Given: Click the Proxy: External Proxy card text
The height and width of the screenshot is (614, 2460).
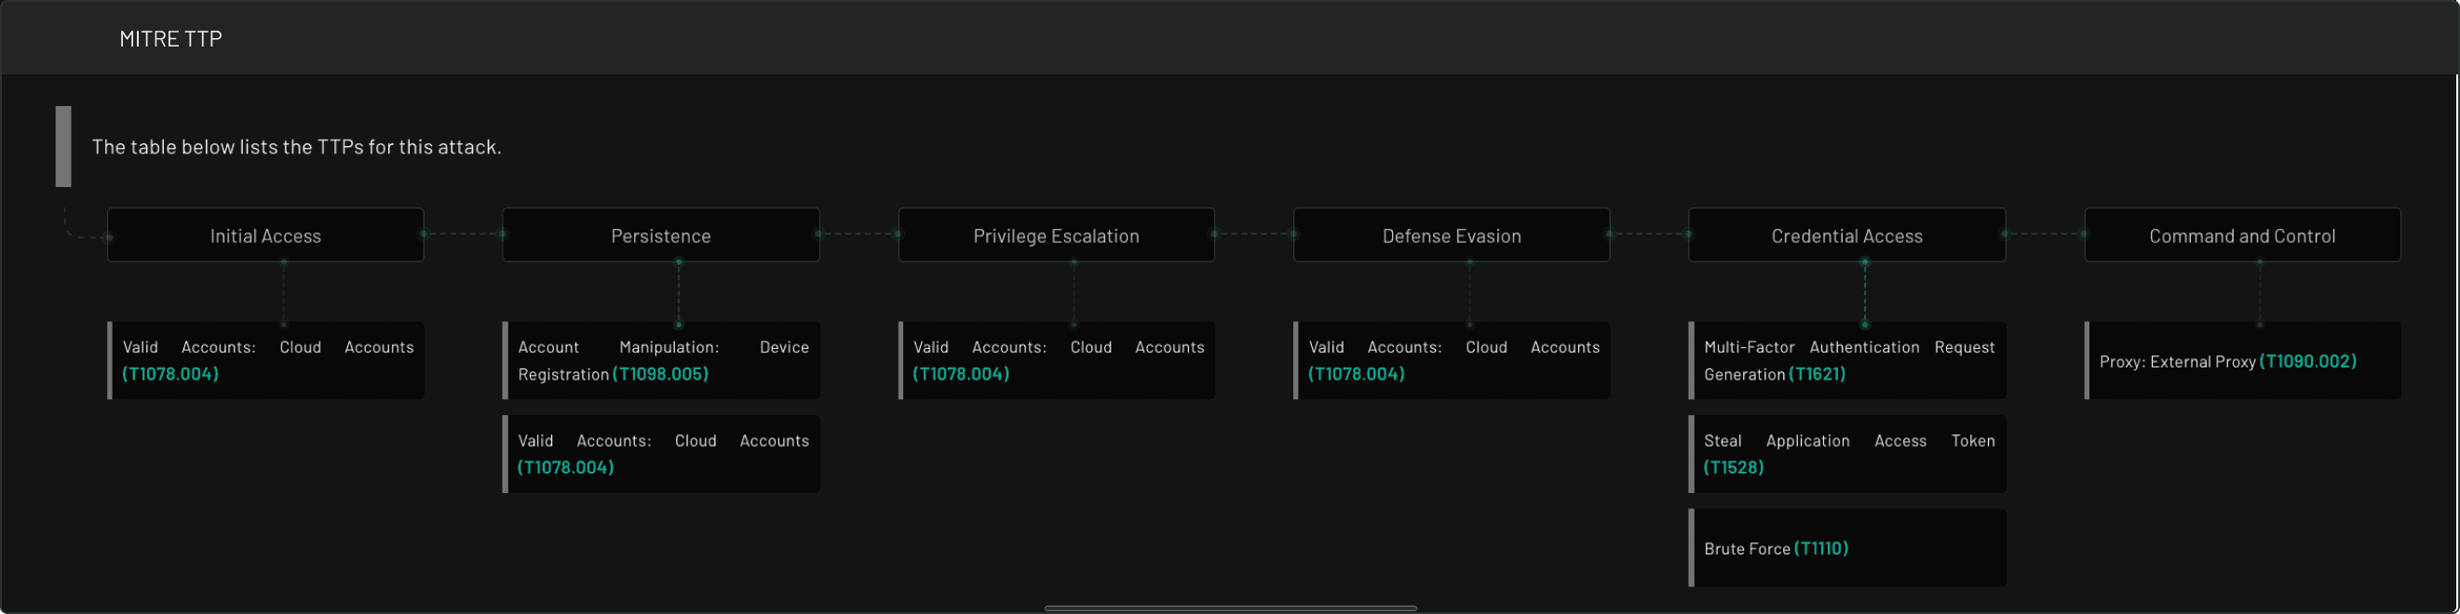Looking at the screenshot, I should (2177, 362).
